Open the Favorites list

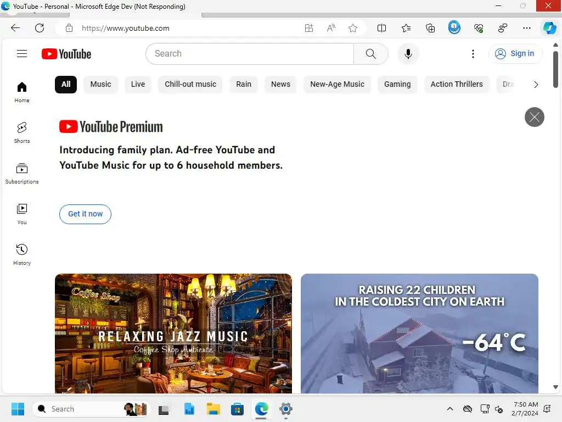pos(406,28)
